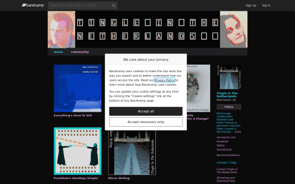
Task: Open the Twitter link
Action: (x=221, y=146)
